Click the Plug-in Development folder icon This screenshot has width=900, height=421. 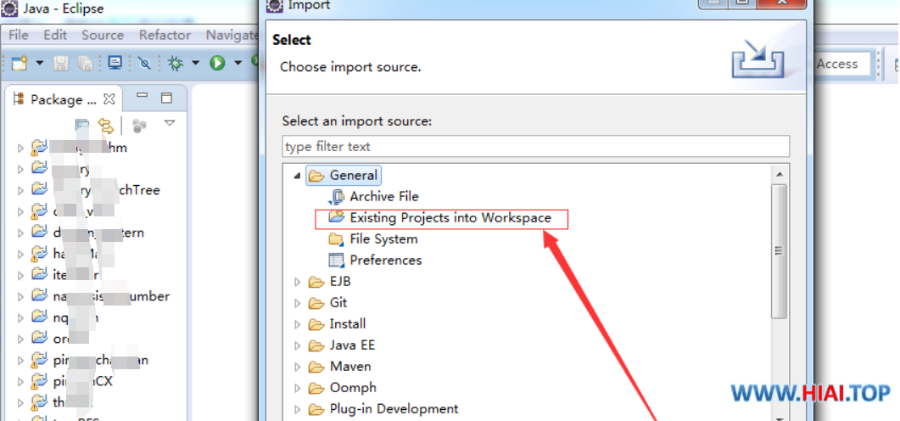[316, 409]
